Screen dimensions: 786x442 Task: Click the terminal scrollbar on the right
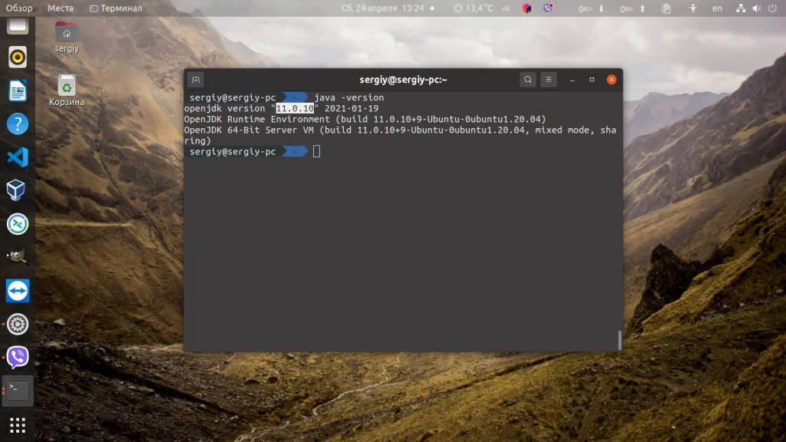click(x=619, y=338)
